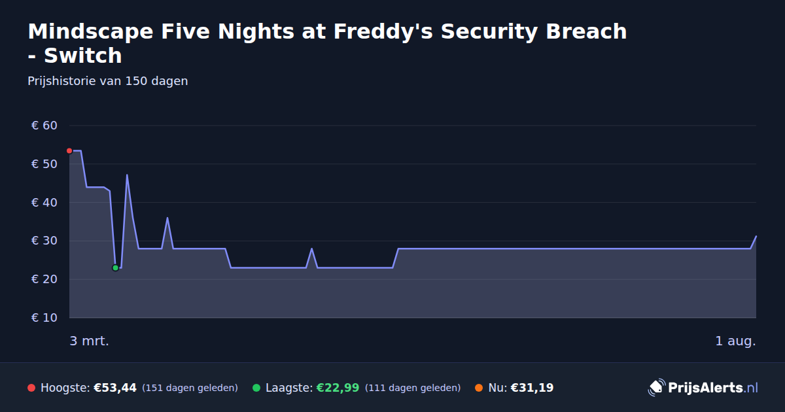Click the PrijsAlerts tag logo icon

point(656,388)
